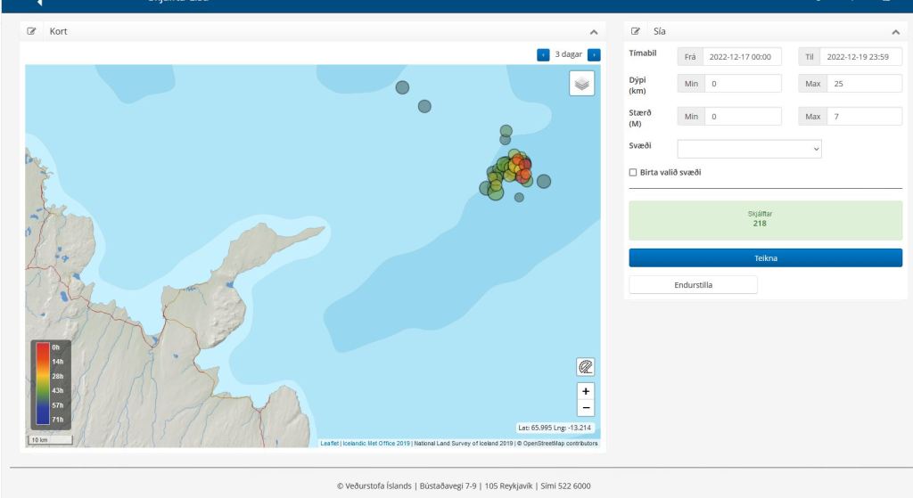
Task: Enable the Birta valið svæði checkbox
Action: coord(633,172)
